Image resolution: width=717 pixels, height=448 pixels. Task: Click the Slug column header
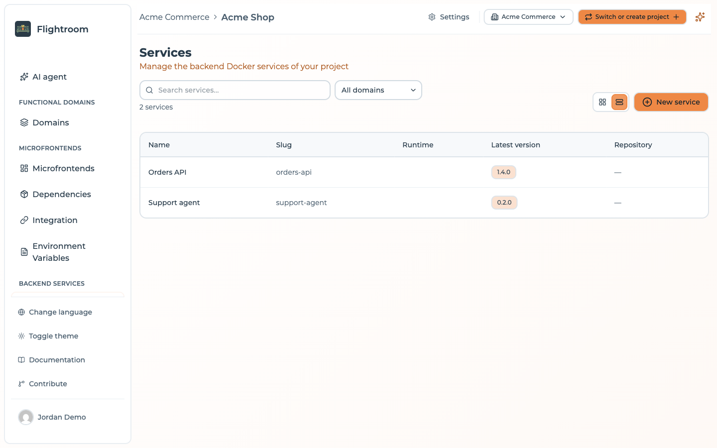284,145
